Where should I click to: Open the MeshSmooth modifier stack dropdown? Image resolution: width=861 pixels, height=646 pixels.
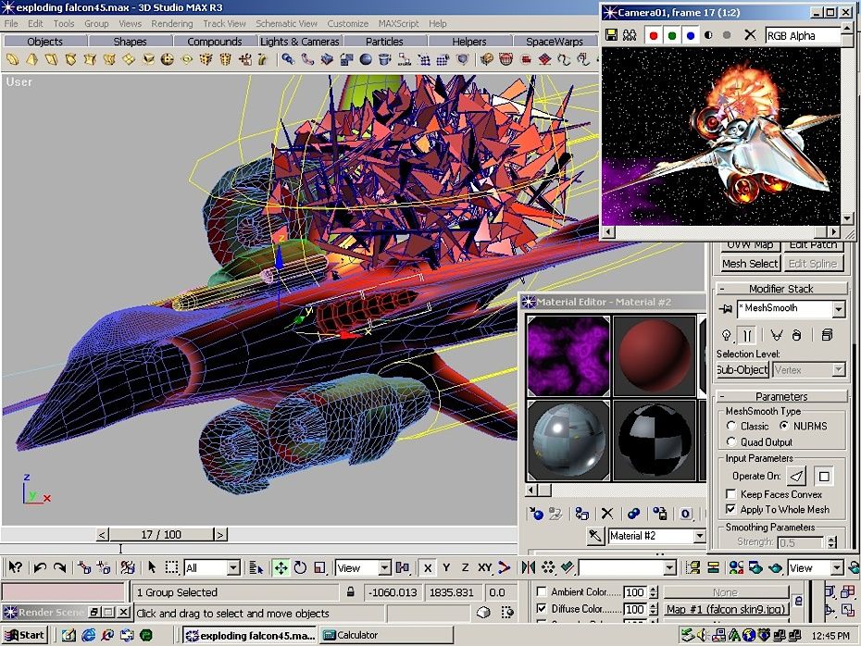(x=838, y=309)
